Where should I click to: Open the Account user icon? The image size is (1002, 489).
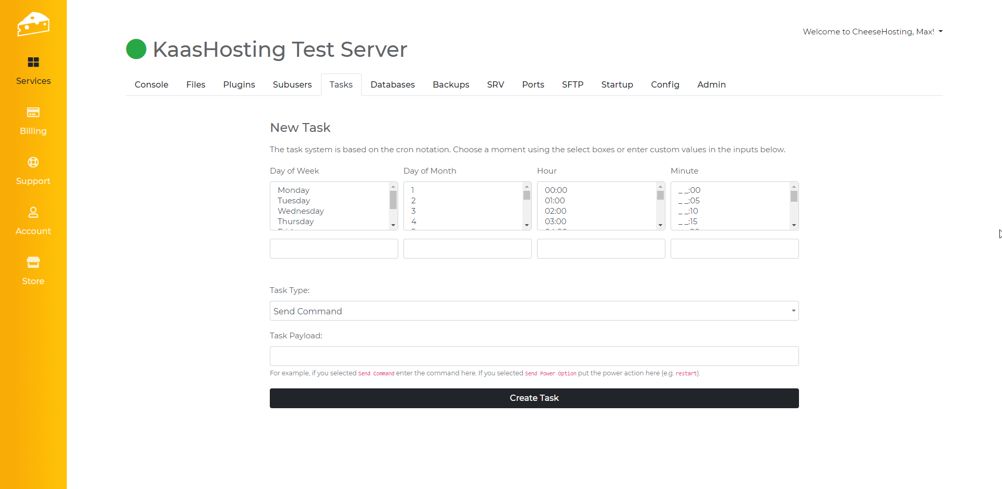pos(33,213)
